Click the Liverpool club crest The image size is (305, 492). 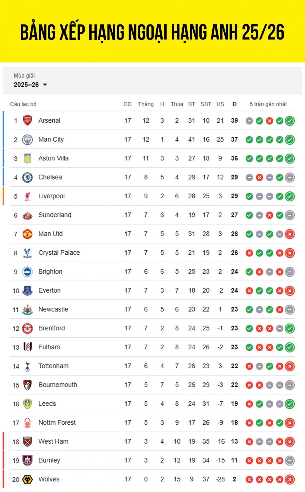coord(27,196)
